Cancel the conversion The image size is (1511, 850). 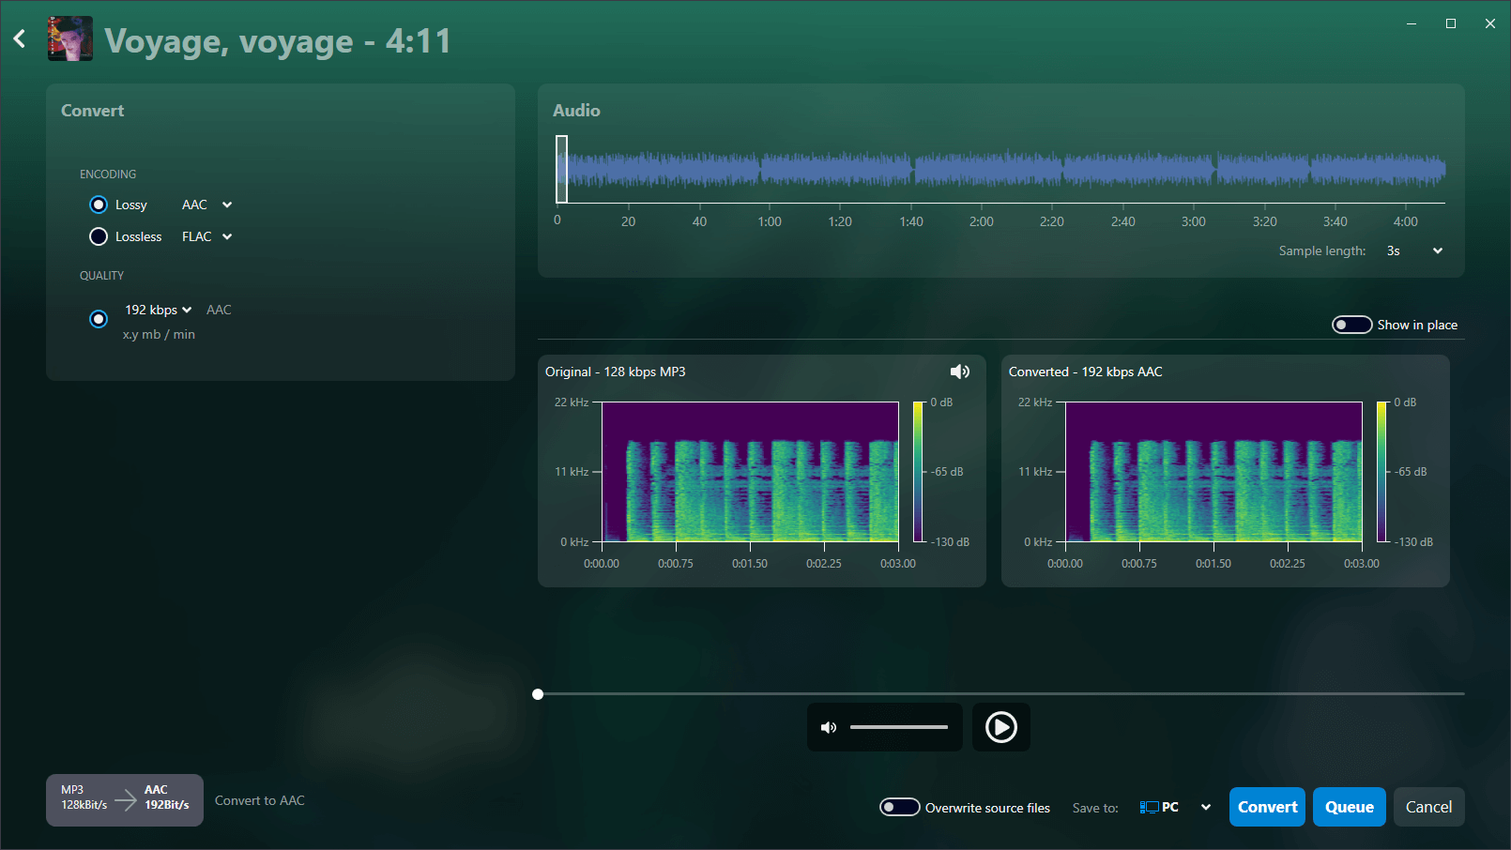(1428, 807)
